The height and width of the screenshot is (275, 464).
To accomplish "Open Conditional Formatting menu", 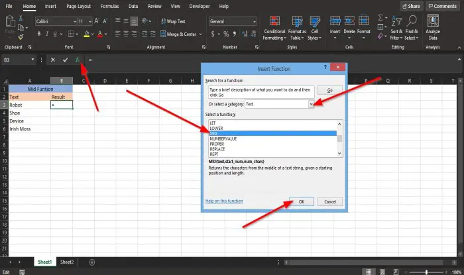I will click(274, 28).
